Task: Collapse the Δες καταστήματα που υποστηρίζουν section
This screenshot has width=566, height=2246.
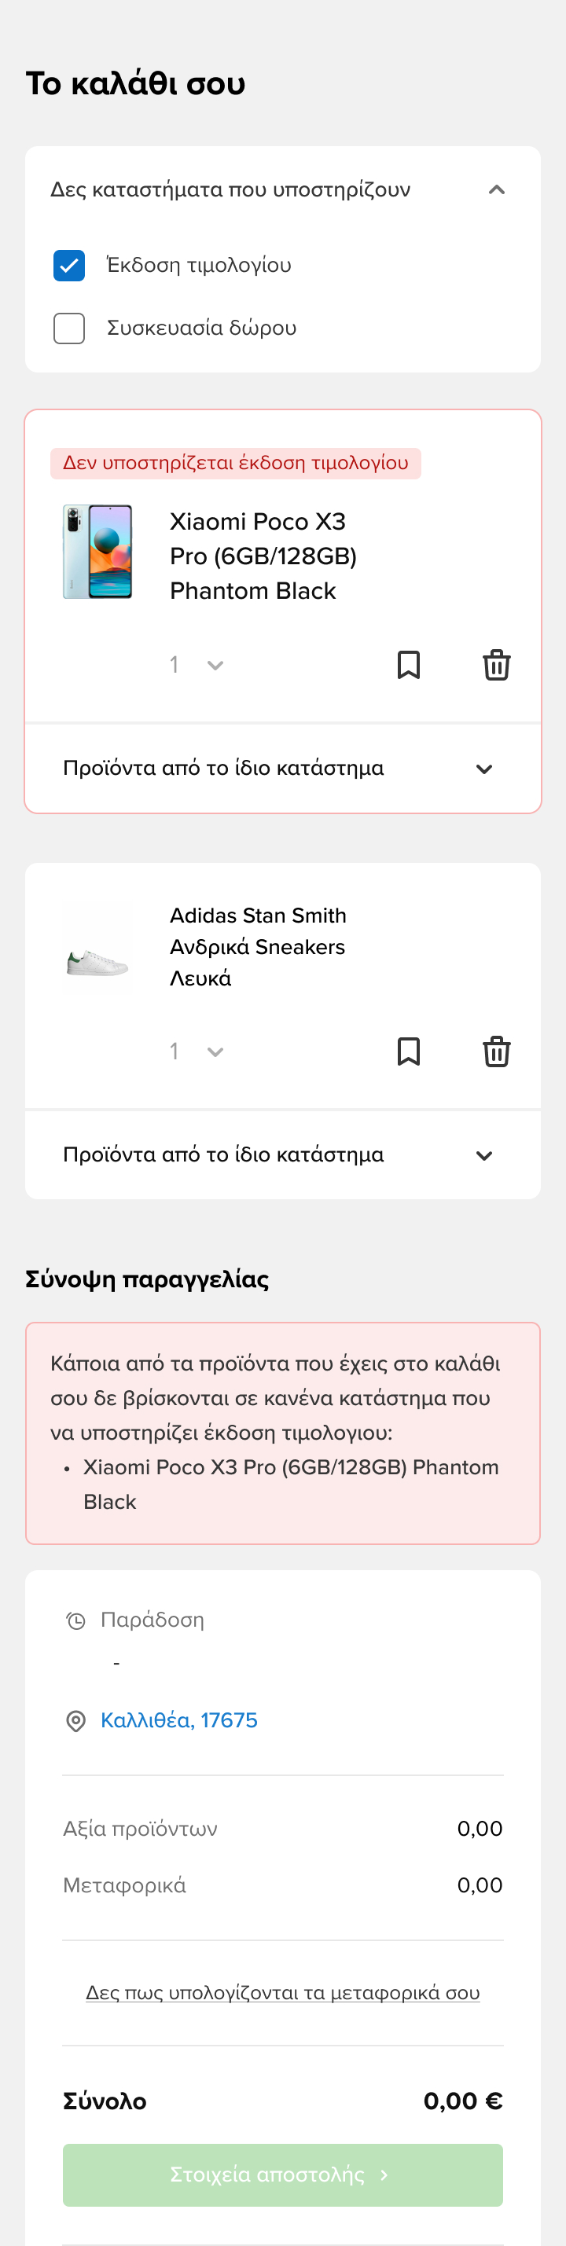Action: click(496, 190)
